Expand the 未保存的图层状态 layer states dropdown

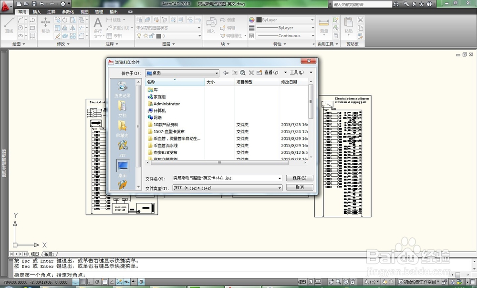point(199,29)
